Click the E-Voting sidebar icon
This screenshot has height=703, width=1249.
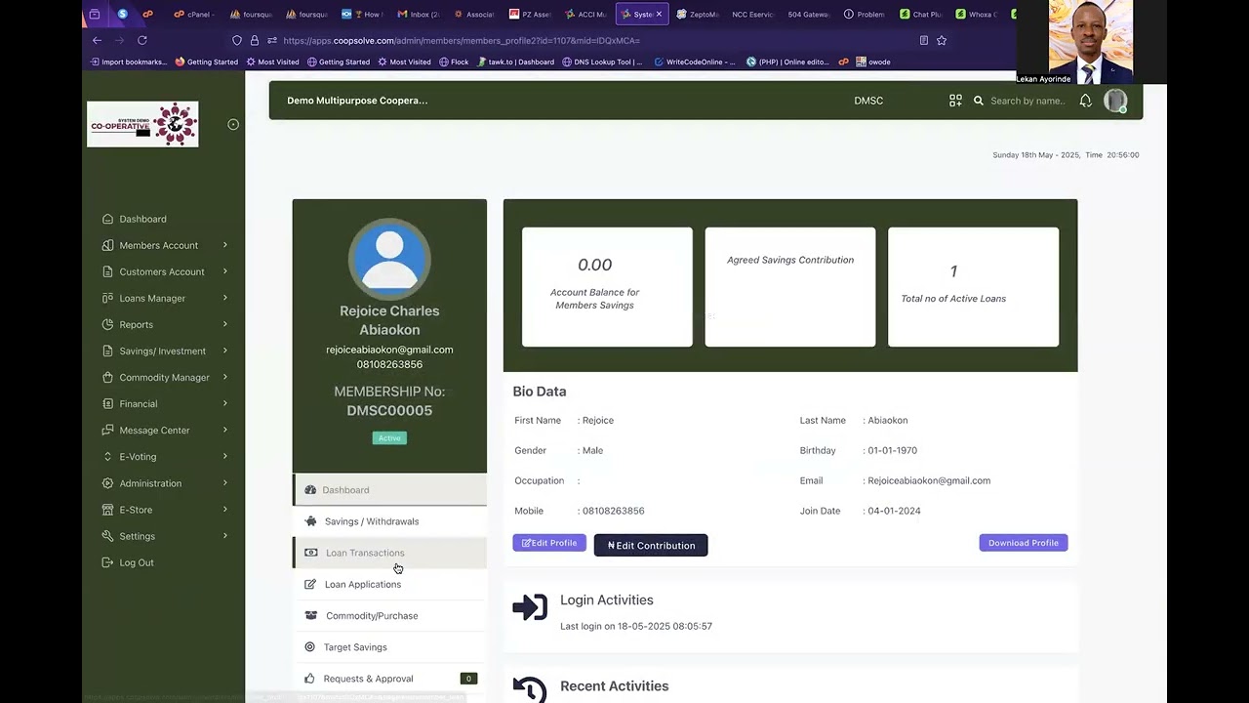[x=107, y=456]
